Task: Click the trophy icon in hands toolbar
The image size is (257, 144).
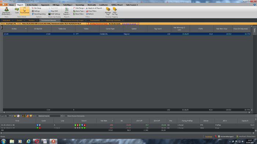Action: (31, 116)
